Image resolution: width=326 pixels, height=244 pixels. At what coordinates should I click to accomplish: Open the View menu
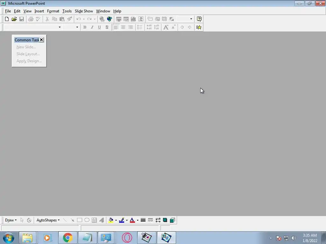click(27, 11)
